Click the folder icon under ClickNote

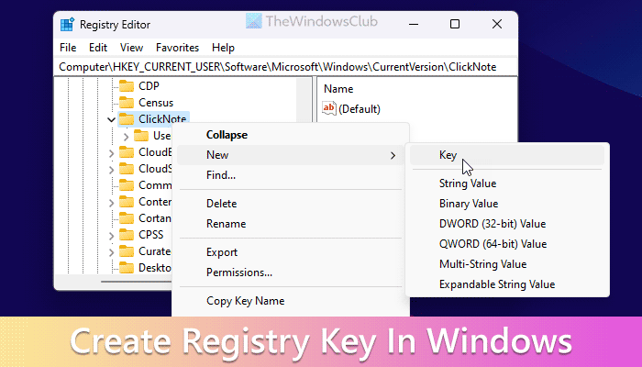(141, 136)
